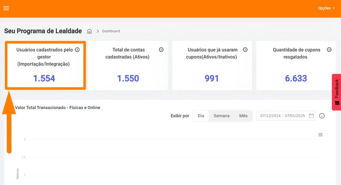Click the 6.633 redeemed coupons value

click(x=296, y=78)
